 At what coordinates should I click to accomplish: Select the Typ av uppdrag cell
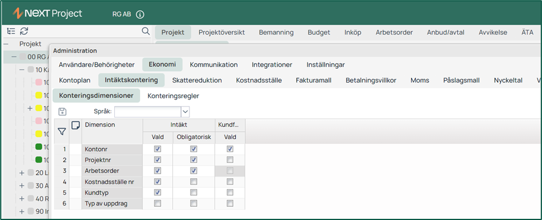(113, 203)
